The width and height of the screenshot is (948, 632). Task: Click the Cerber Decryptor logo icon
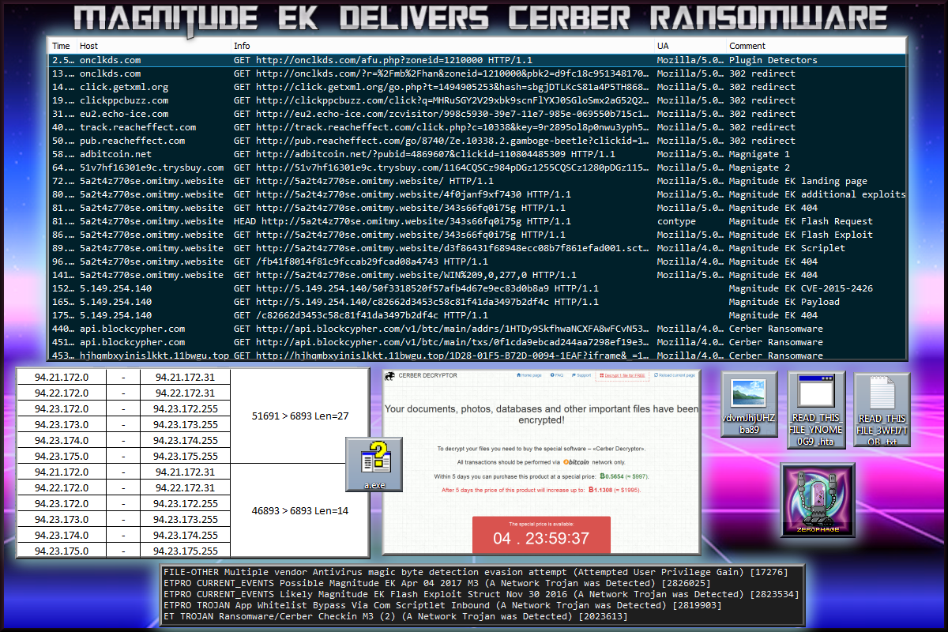tap(390, 376)
